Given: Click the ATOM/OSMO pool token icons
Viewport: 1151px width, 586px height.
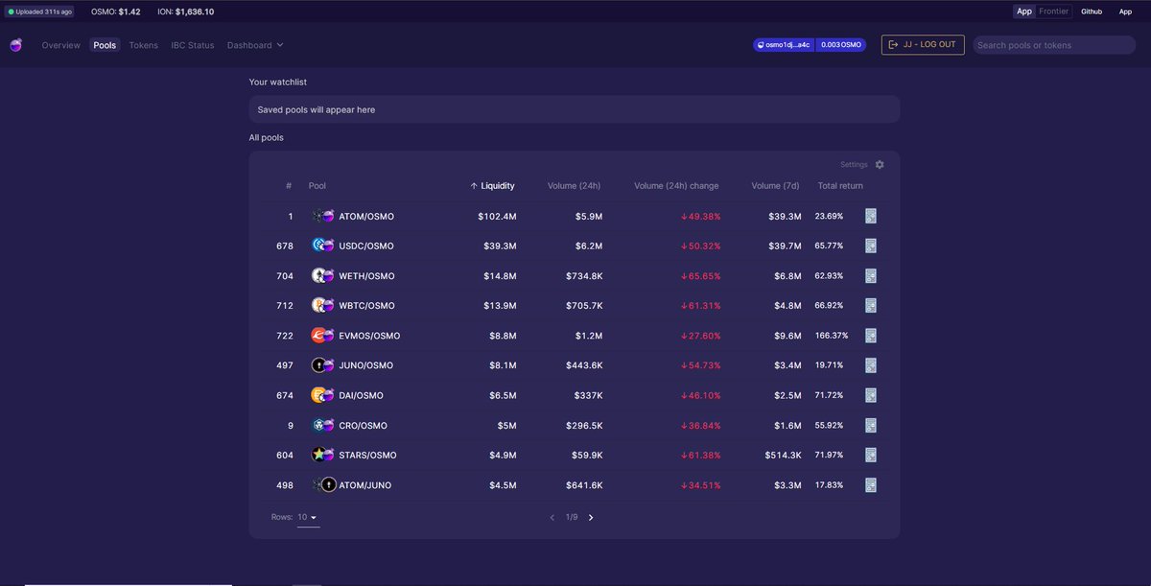Looking at the screenshot, I should tap(323, 217).
